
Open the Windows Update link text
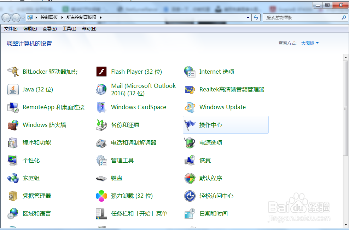click(x=222, y=107)
